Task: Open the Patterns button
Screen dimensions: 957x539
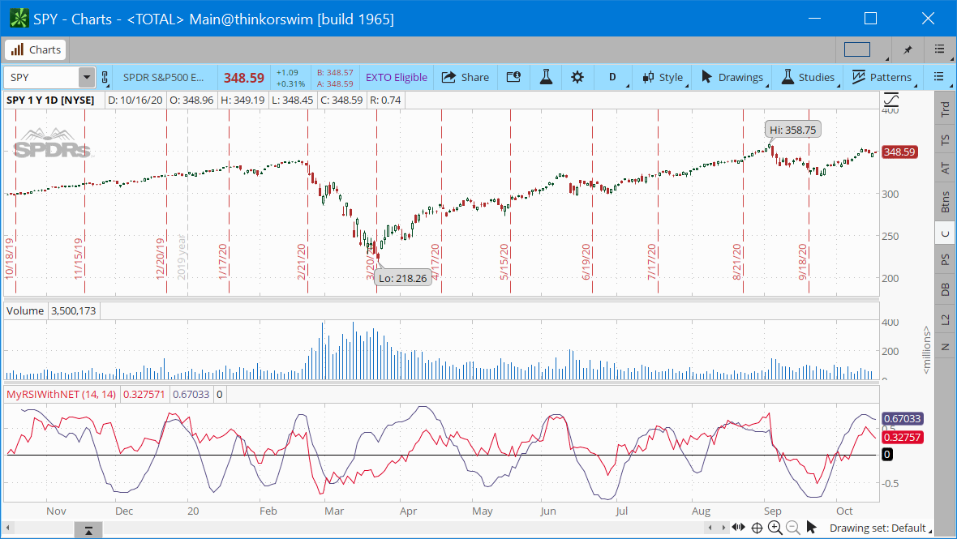Action: pos(882,77)
